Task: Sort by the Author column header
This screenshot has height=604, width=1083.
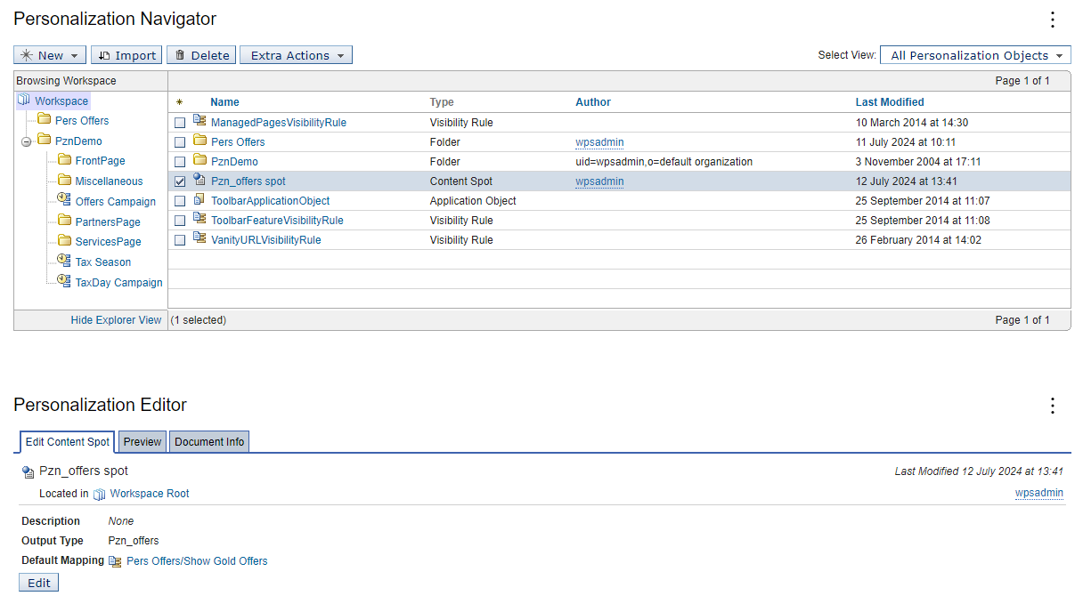Action: tap(593, 102)
